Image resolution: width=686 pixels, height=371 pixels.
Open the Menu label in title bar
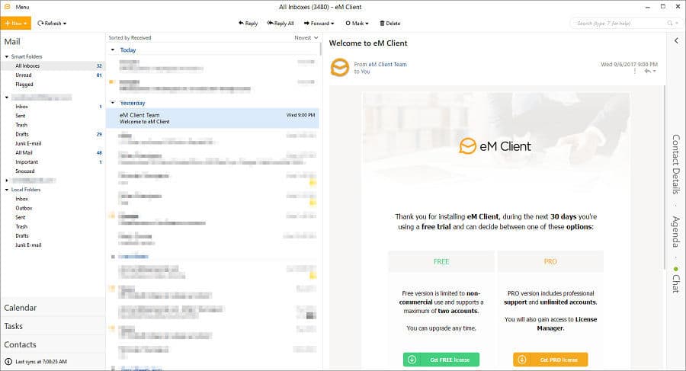(x=22, y=7)
